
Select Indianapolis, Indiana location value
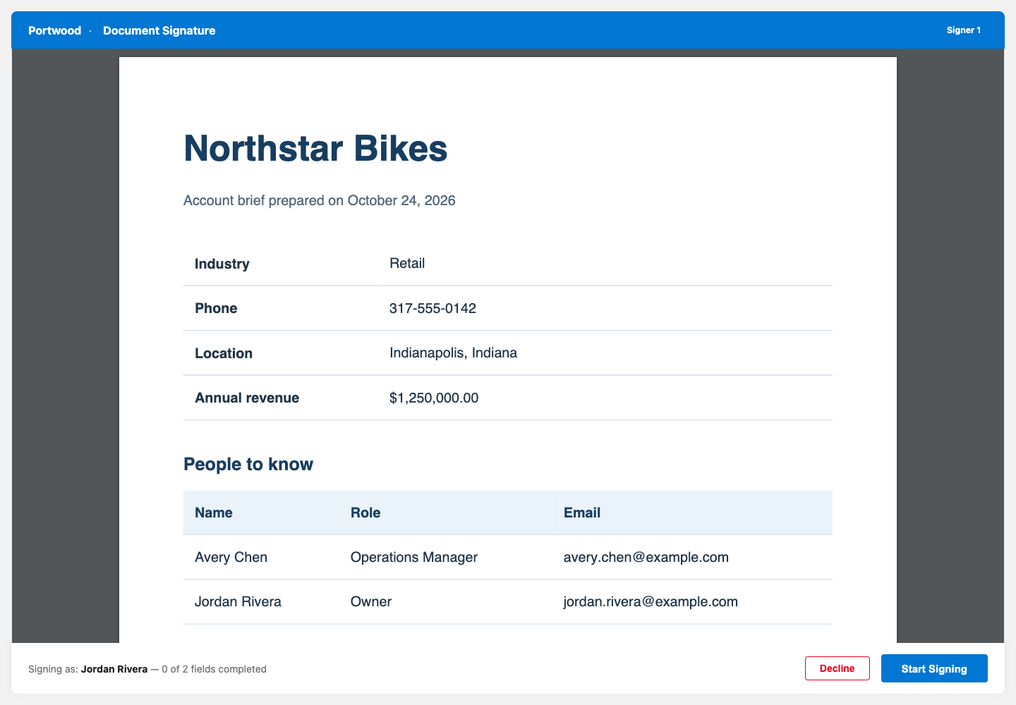(453, 352)
